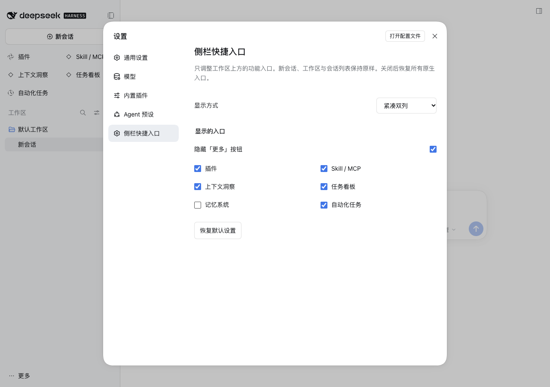
Task: Uncheck the 任务看板 checkbox
Action: 324,187
